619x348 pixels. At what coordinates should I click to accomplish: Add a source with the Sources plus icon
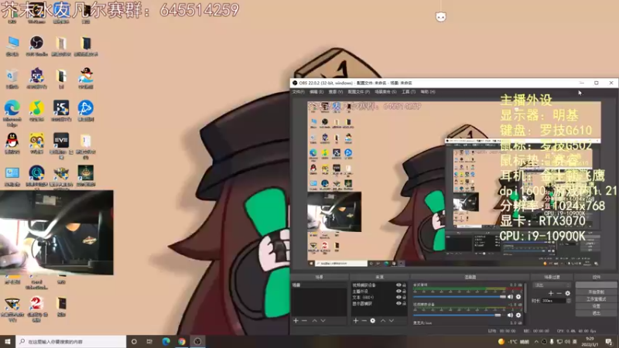point(355,321)
